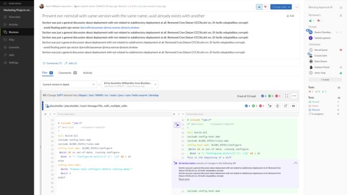Click Janny Jong's up-vote indicator

[340, 73]
